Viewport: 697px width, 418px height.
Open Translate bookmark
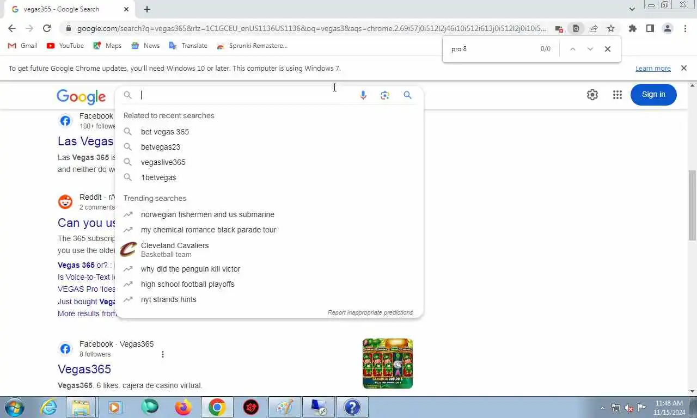188,46
